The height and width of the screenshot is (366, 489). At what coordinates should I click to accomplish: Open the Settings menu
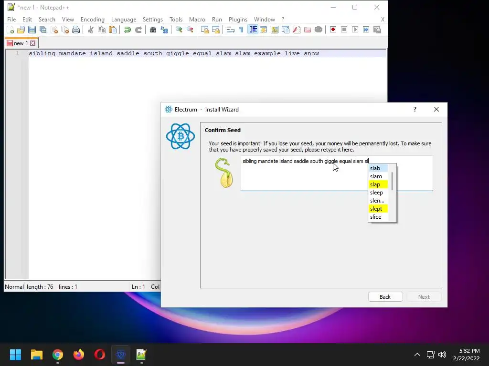coord(153,19)
